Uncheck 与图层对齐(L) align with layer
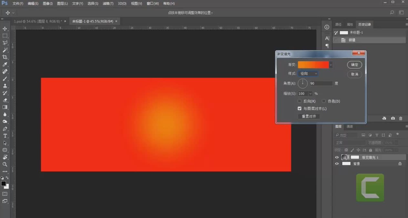 (300, 109)
